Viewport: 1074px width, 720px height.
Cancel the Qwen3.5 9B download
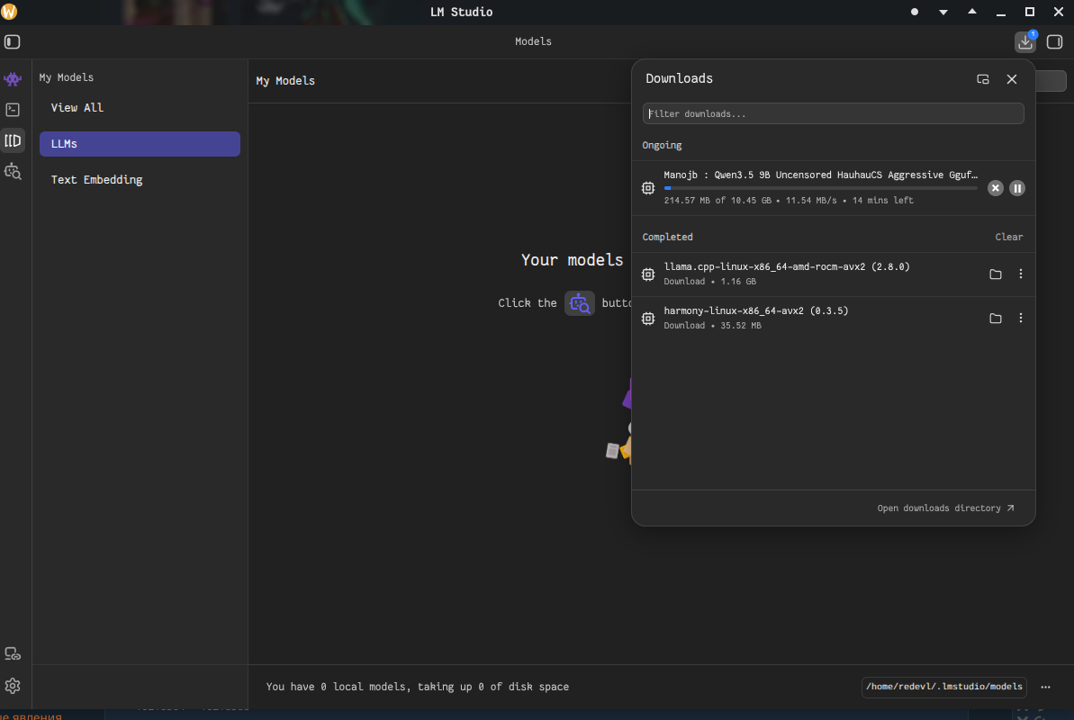click(996, 188)
